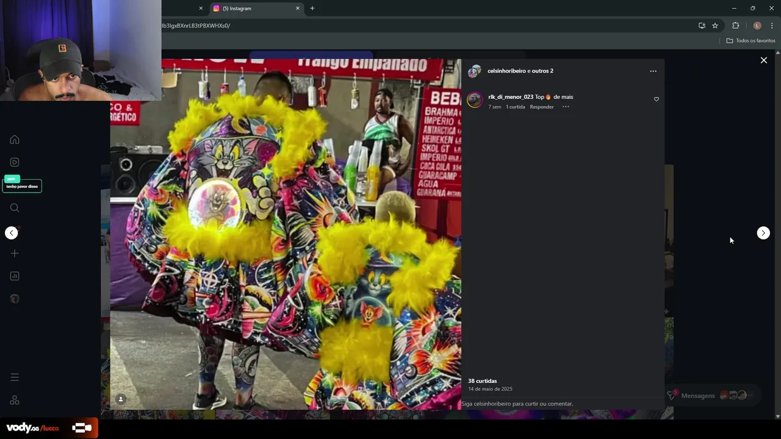Open the Mensagens floating panel
Viewport: 781px width, 439px height.
coord(712,396)
